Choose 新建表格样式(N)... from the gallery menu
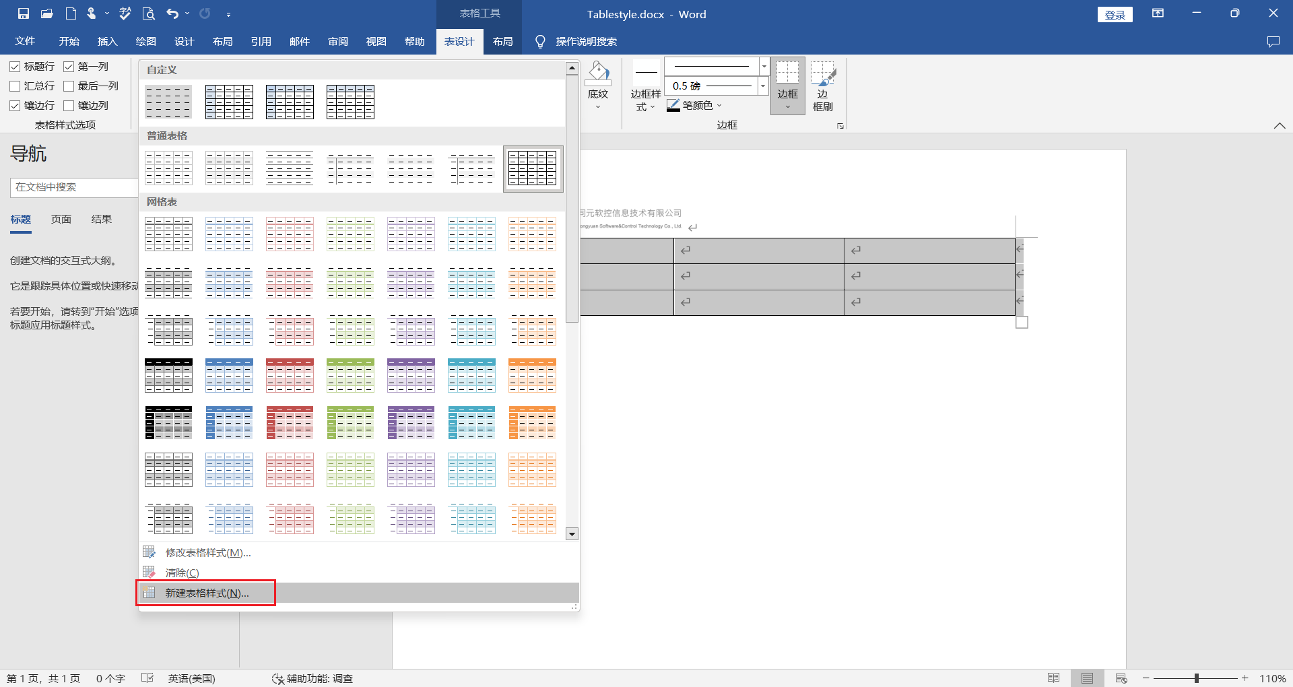The image size is (1293, 687). 207,593
